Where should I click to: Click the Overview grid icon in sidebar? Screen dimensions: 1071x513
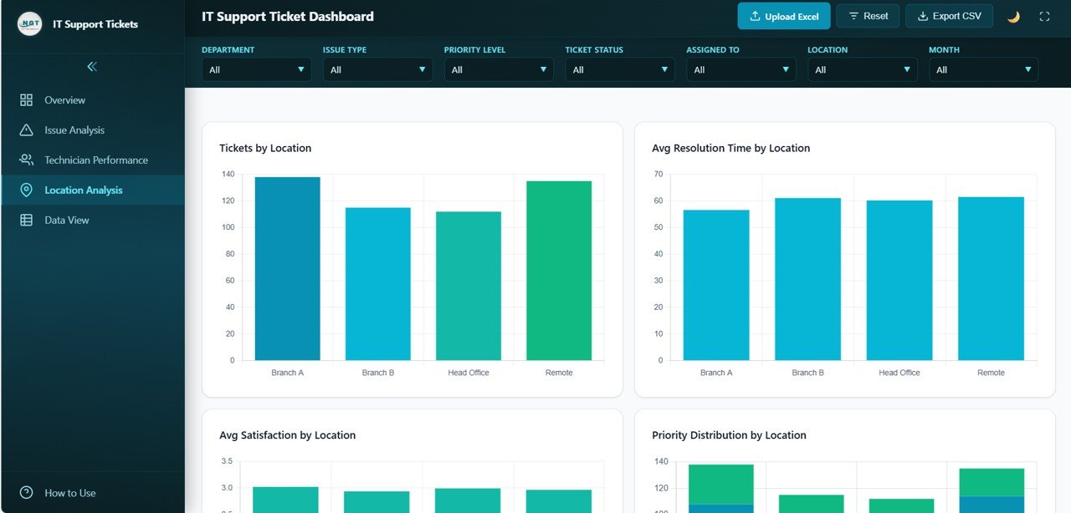(26, 100)
